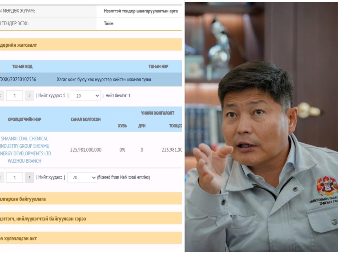Click the 'ХУВЬ' column header
Image resolution: width=338 pixels, height=253 pixels.
[x=122, y=126]
